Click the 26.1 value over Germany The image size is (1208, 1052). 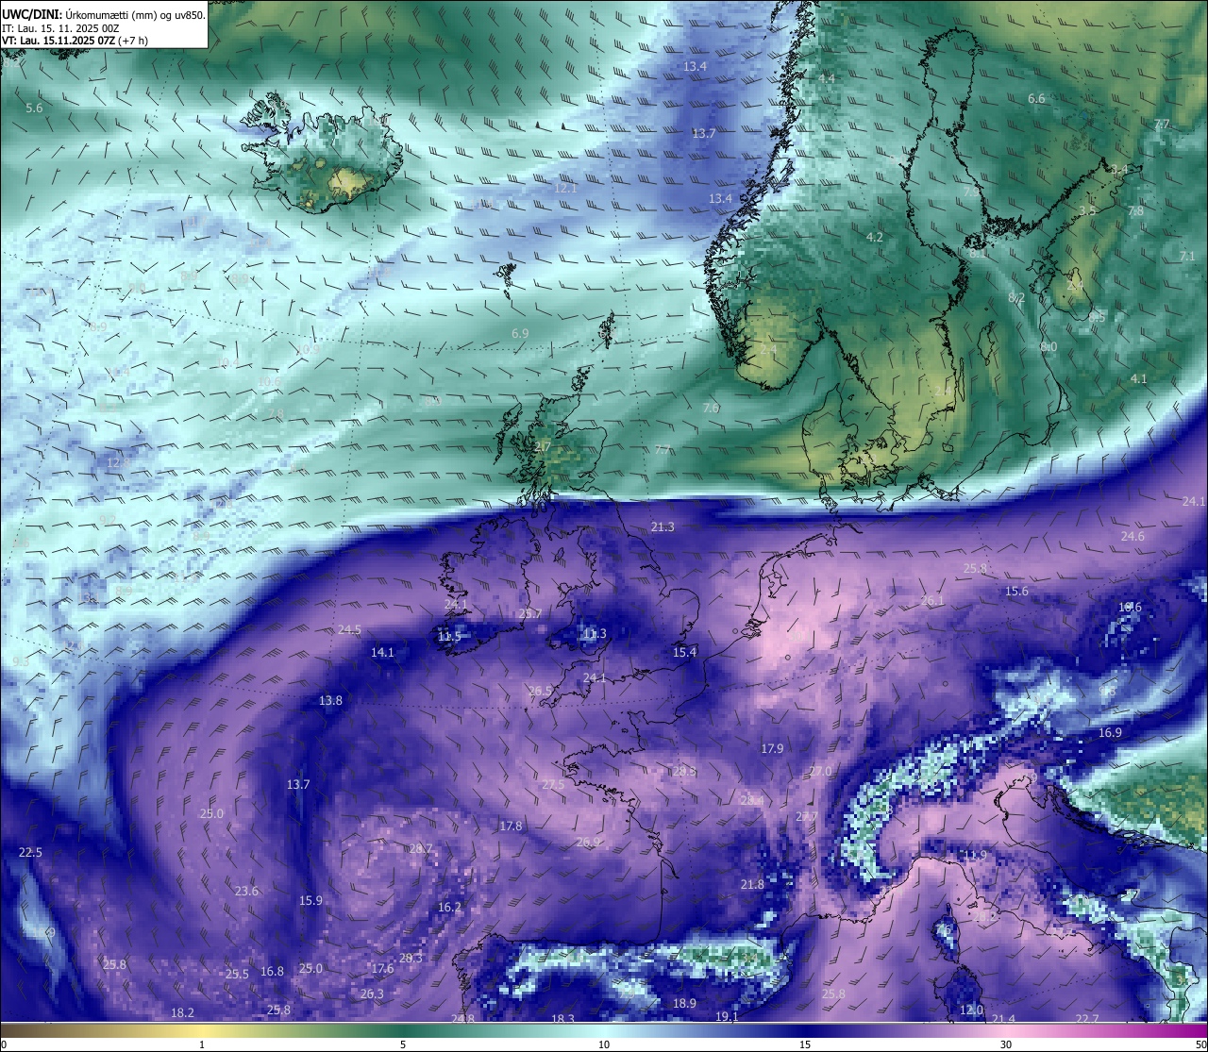click(x=932, y=601)
